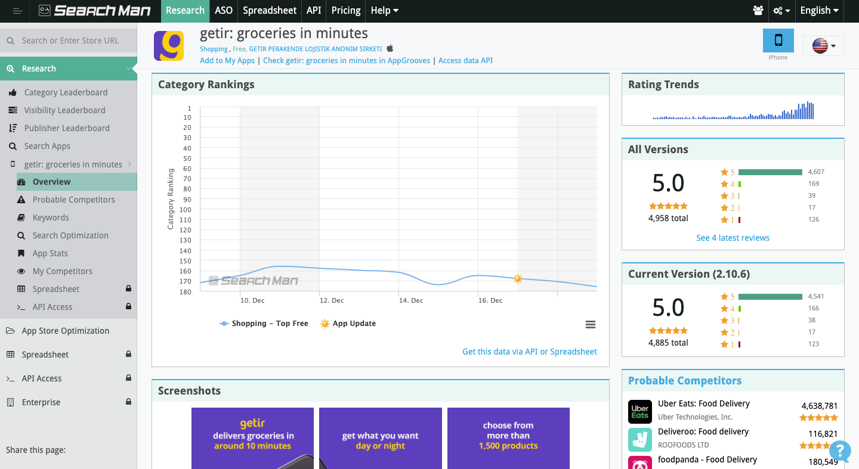View the 'choose from more than 1,500 products' screenshot
859x469 pixels.
[x=508, y=438]
